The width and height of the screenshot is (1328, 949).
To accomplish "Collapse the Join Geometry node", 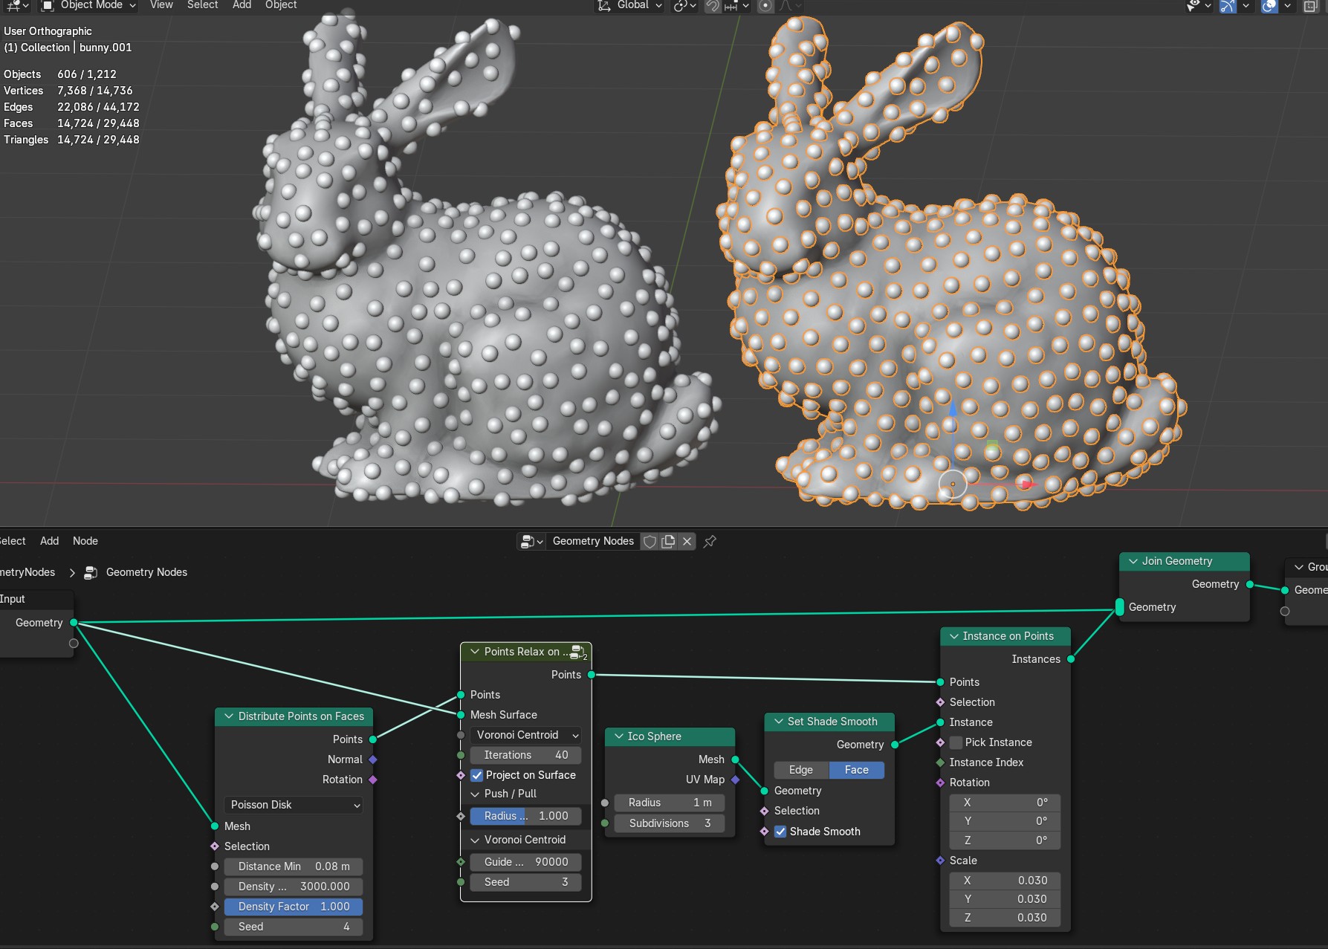I will coord(1133,561).
